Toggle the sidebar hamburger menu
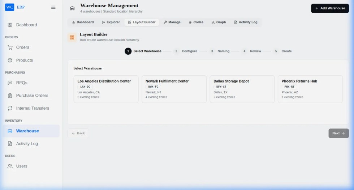The image size is (354, 190). (x=53, y=7)
